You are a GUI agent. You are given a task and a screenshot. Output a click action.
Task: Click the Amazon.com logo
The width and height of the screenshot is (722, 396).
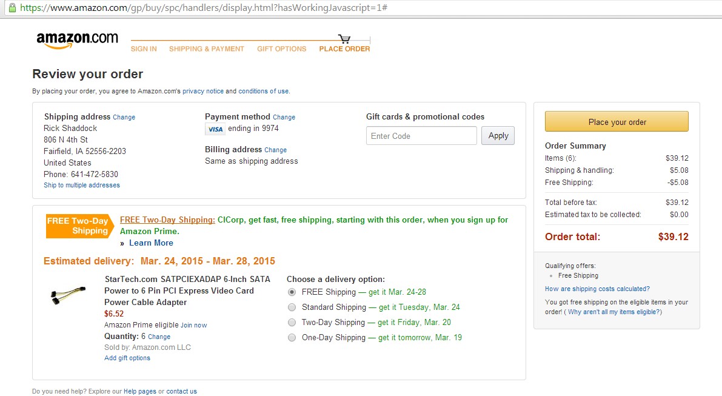pos(78,41)
